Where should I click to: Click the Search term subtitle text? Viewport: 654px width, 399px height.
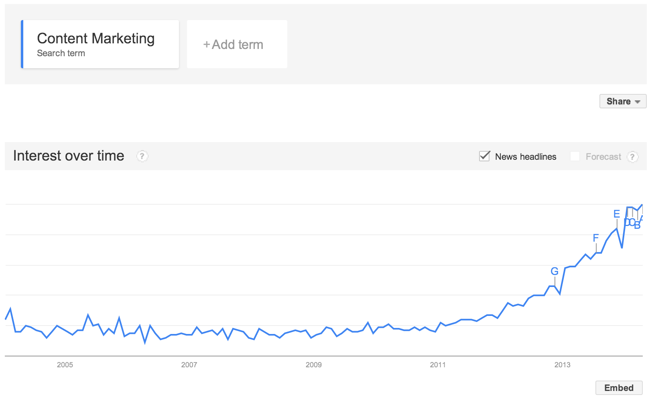tap(61, 53)
